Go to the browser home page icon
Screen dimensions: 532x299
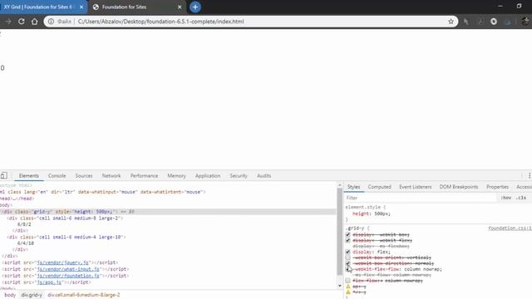tap(35, 22)
